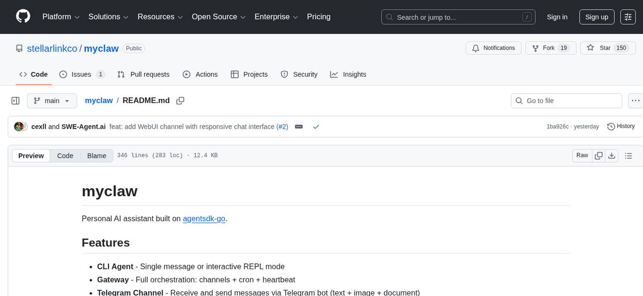643x296 pixels.
Task: Open the accessibility settings icon in header
Action: (x=628, y=17)
